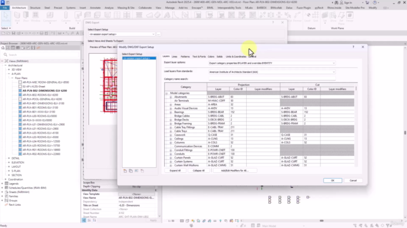The image size is (407, 228).
Task: Click the Delete export setup icon
Action: pyautogui.click(x=142, y=171)
